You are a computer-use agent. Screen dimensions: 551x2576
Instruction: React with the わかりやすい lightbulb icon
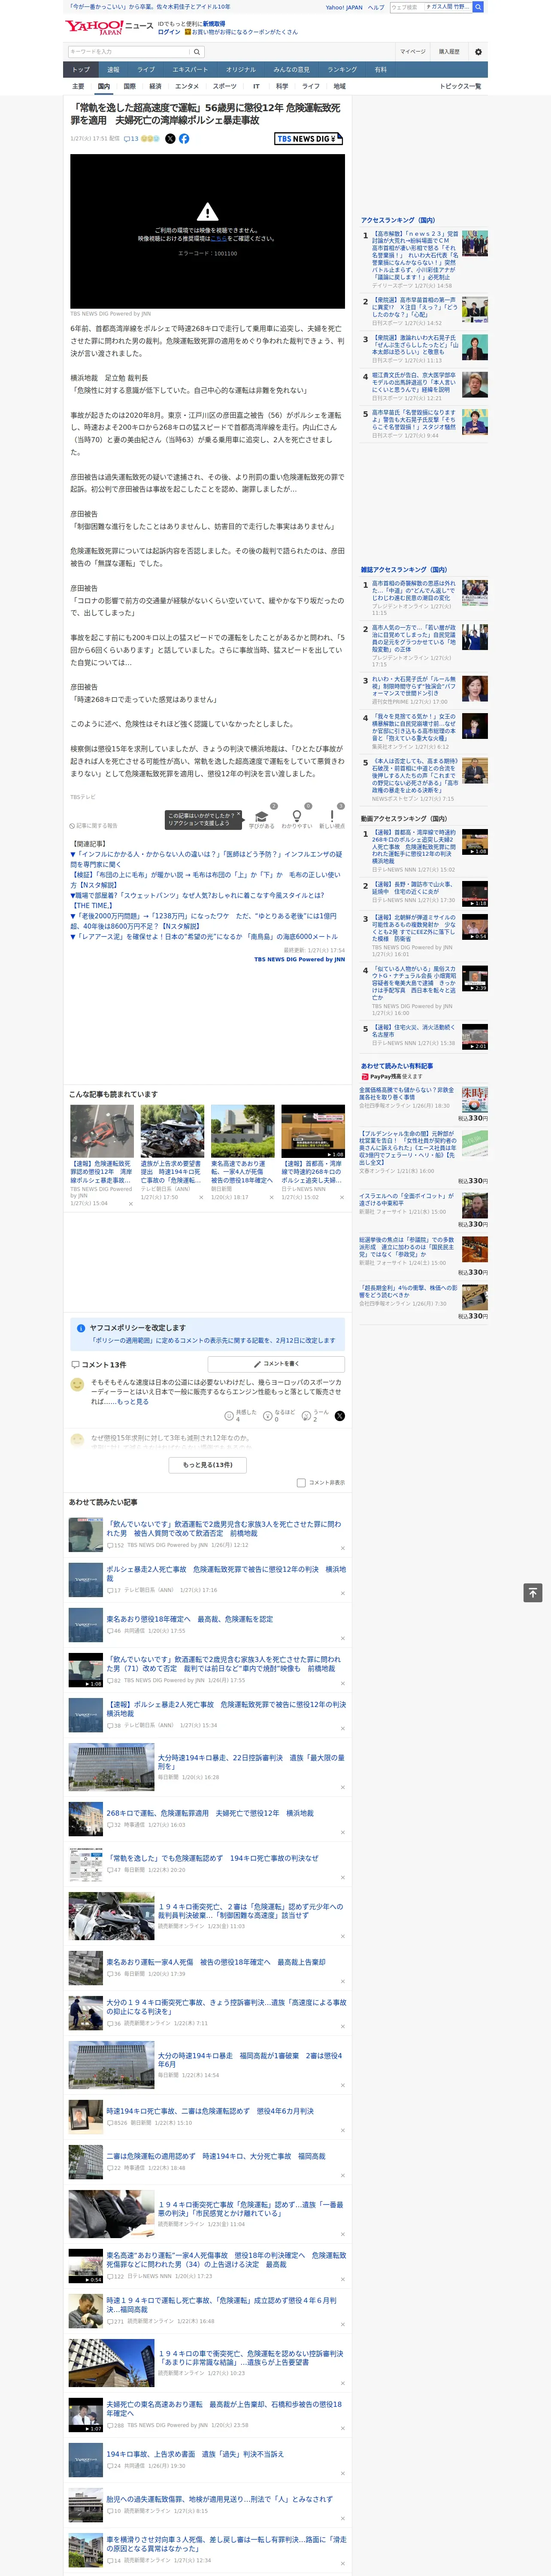[x=296, y=816]
